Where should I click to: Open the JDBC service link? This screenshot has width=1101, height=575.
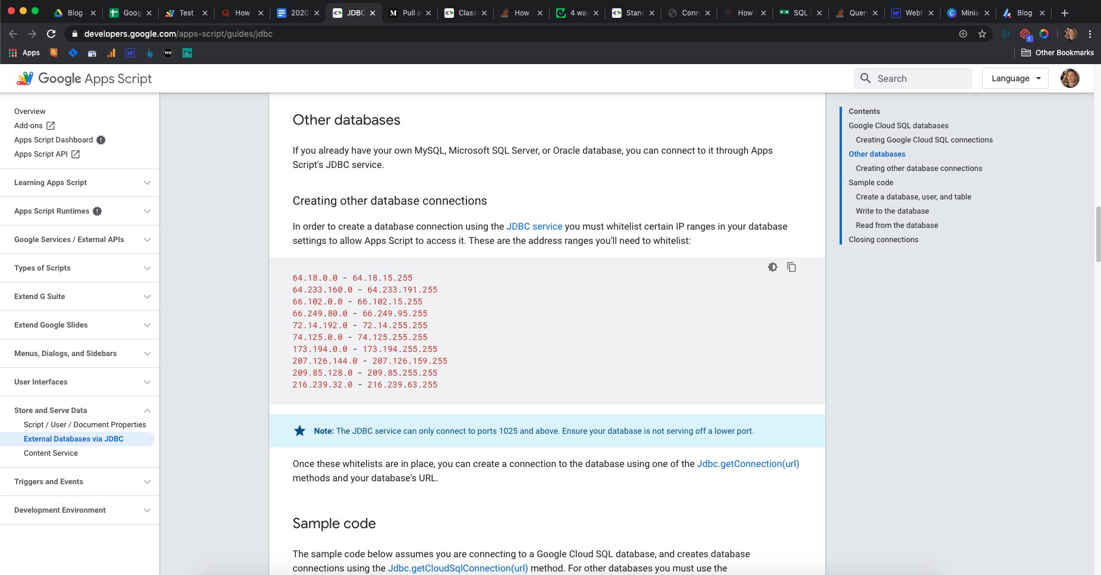click(x=534, y=227)
